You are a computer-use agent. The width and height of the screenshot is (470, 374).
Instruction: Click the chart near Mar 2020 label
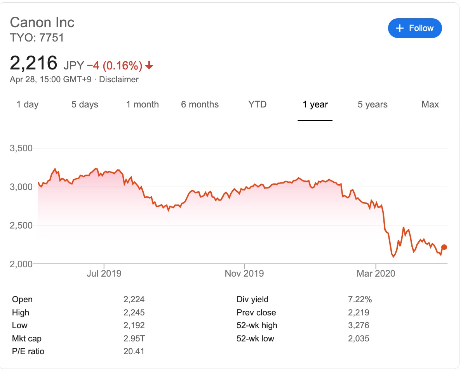(x=376, y=274)
